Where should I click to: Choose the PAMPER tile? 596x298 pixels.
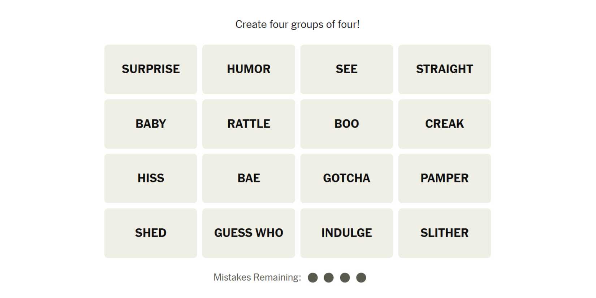click(444, 178)
